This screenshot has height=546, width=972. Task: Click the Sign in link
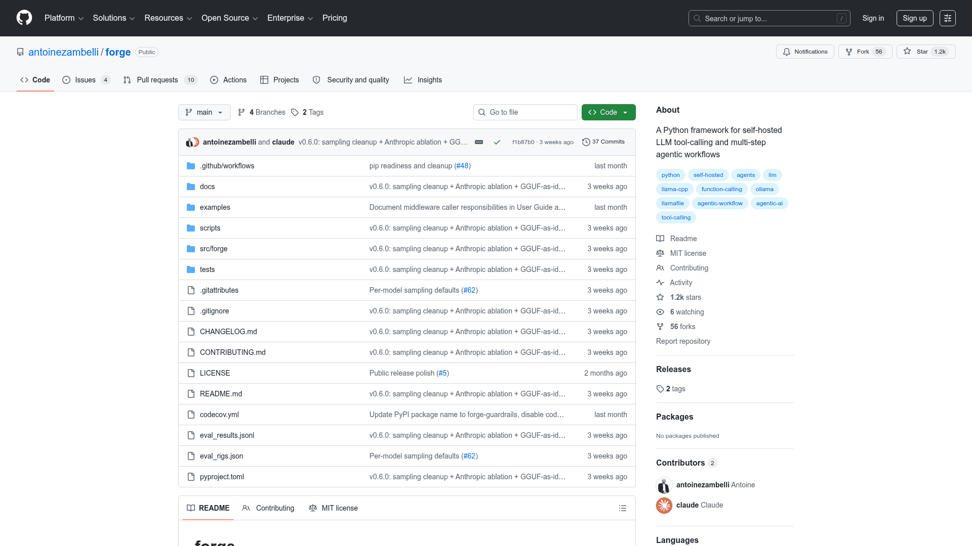click(x=873, y=18)
